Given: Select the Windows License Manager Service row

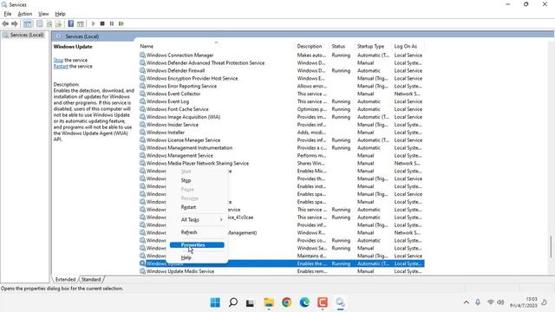Looking at the screenshot, I should pos(281,140).
